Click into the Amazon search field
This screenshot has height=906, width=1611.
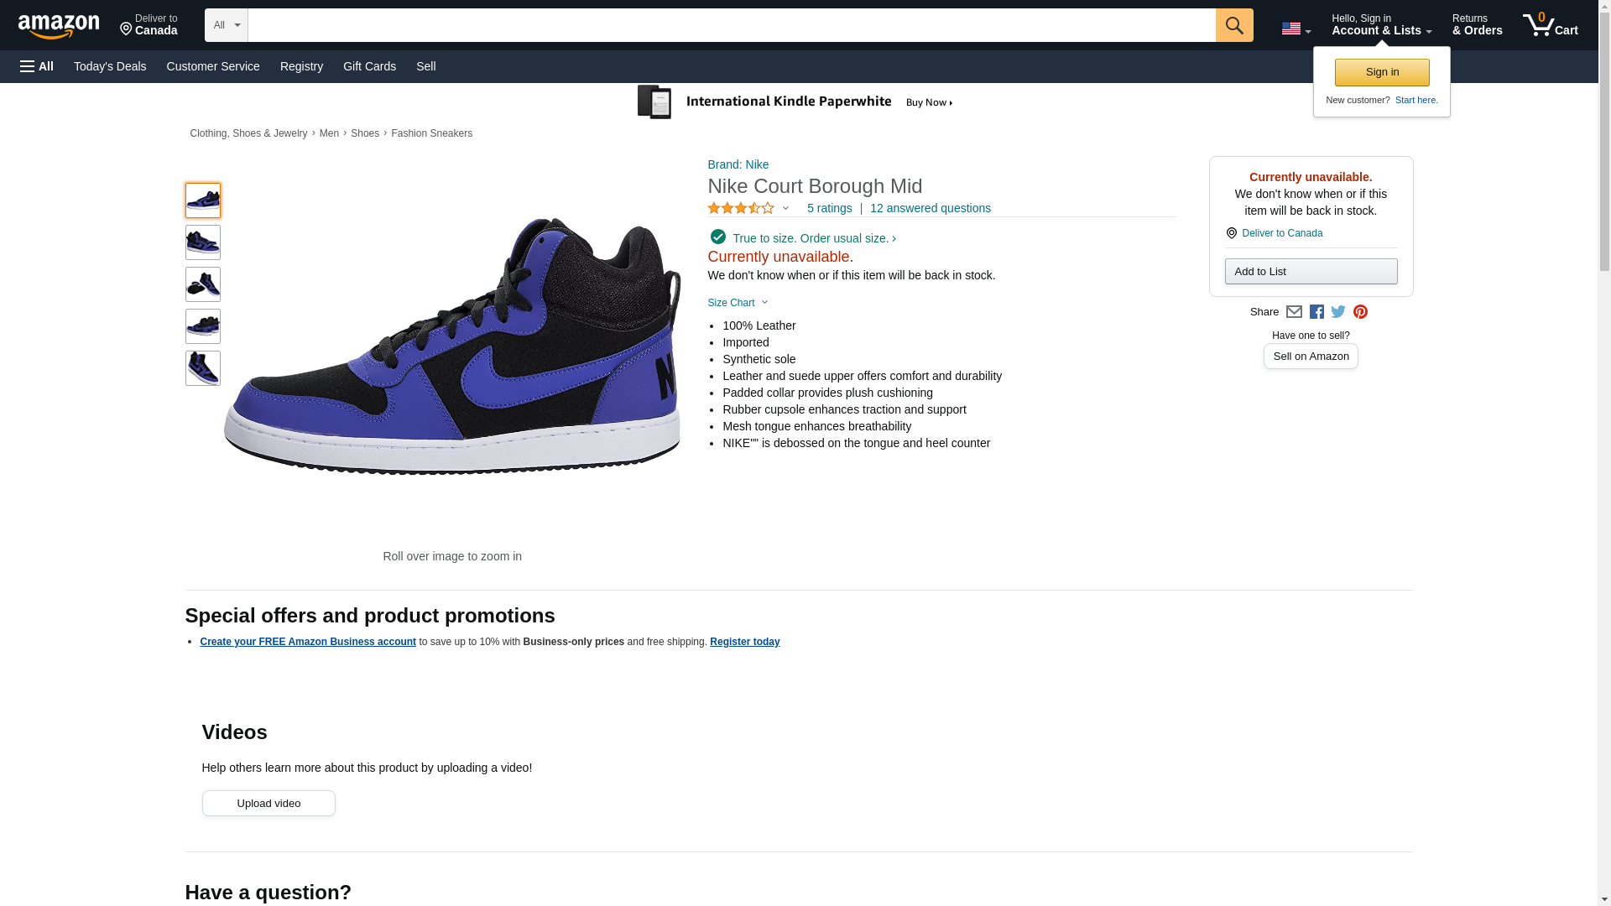pyautogui.click(x=731, y=25)
